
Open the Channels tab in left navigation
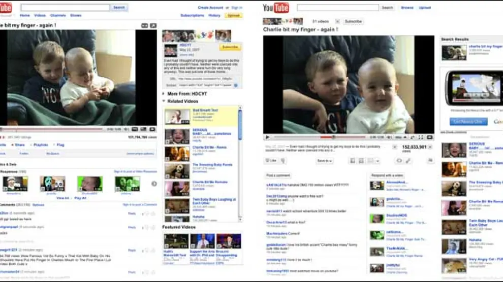(x=58, y=16)
